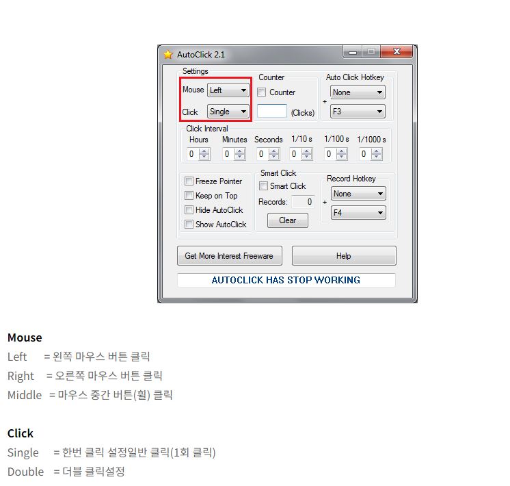Click the Records count field
Screen dimensions: 510x486
pos(303,202)
